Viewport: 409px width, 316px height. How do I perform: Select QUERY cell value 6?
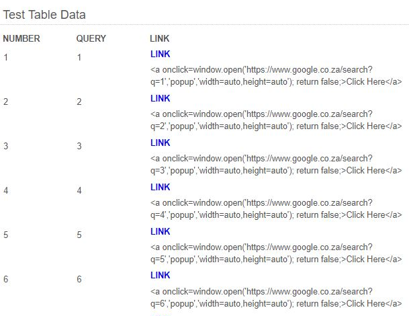pyautogui.click(x=79, y=279)
